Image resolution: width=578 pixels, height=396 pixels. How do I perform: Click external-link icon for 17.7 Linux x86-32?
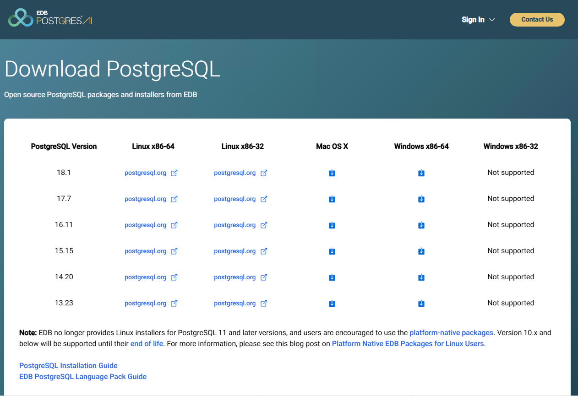point(264,199)
